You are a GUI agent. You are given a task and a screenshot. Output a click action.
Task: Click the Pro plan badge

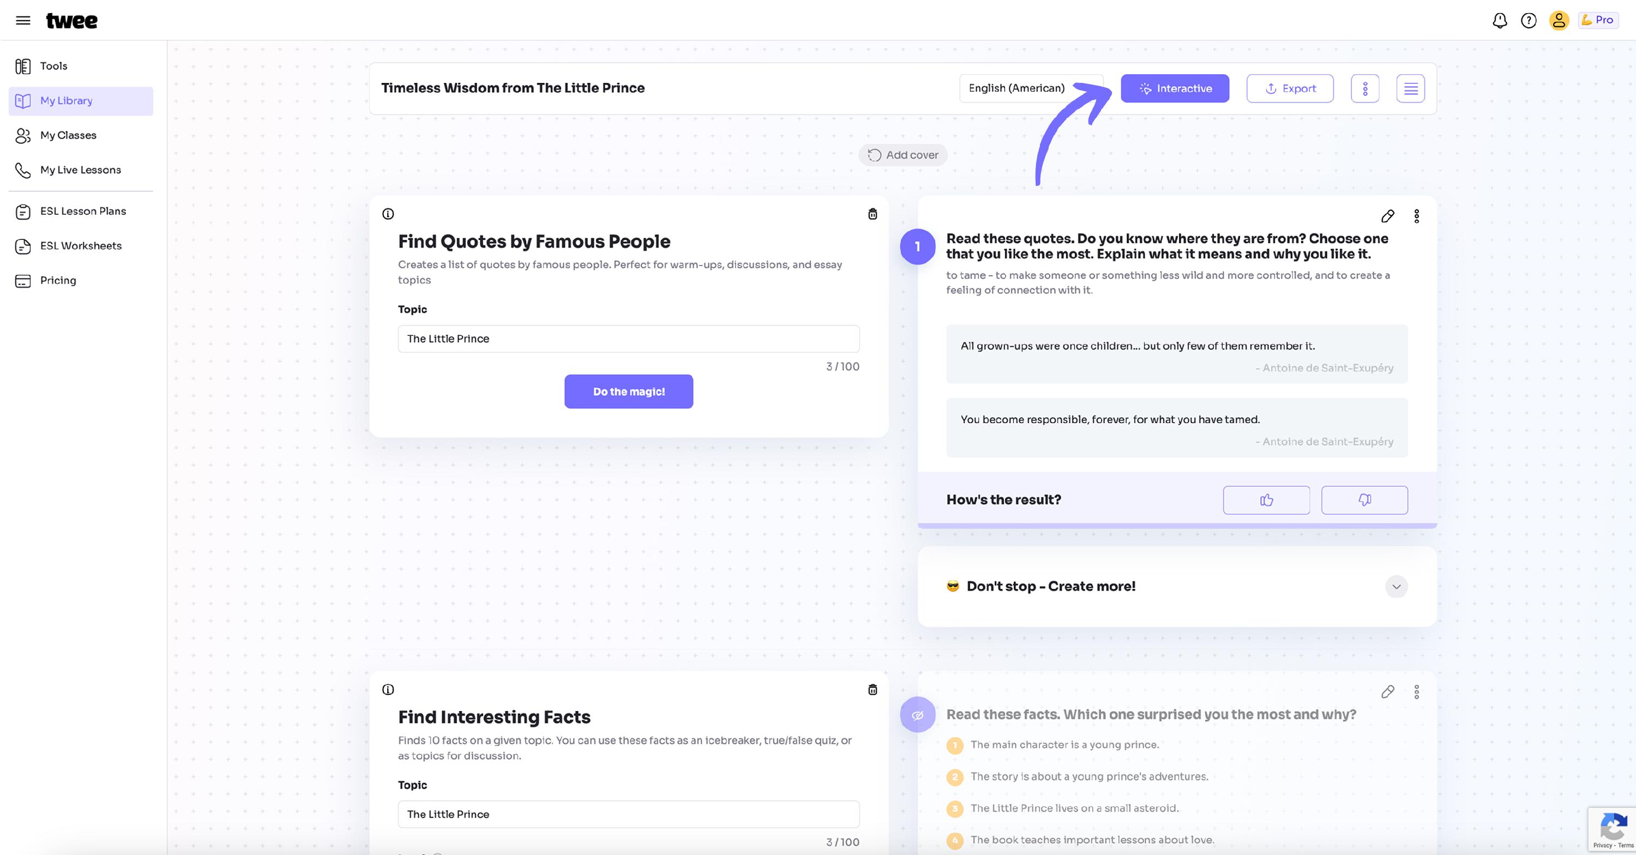(x=1598, y=20)
